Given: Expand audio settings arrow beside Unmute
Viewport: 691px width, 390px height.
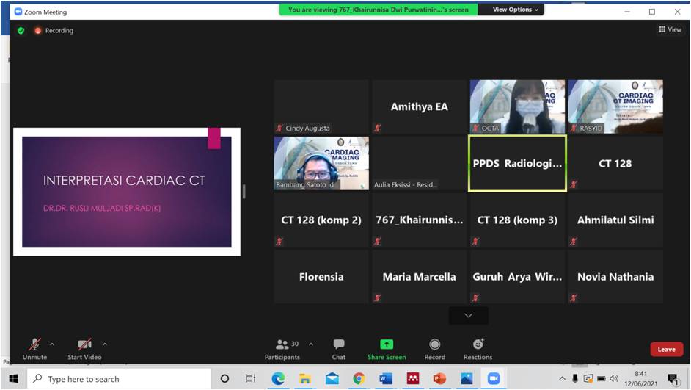Looking at the screenshot, I should point(52,344).
